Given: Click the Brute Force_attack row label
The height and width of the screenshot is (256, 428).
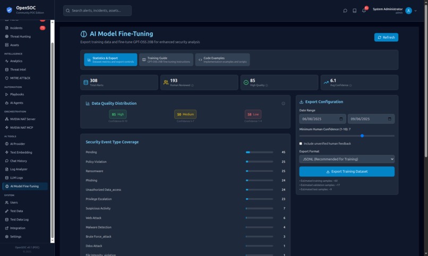Looking at the screenshot, I should coord(99,237).
